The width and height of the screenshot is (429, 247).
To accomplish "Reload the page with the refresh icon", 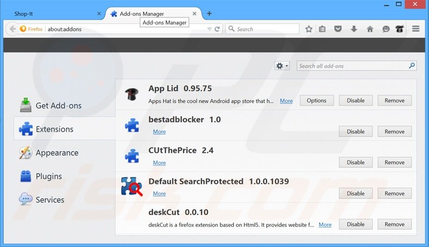I will click(217, 29).
